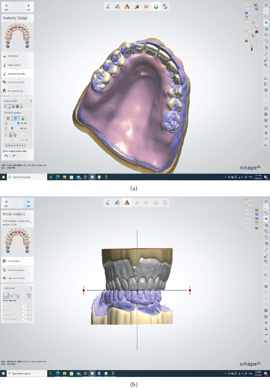Click the red handle right of occlusal plane line

click(190, 290)
